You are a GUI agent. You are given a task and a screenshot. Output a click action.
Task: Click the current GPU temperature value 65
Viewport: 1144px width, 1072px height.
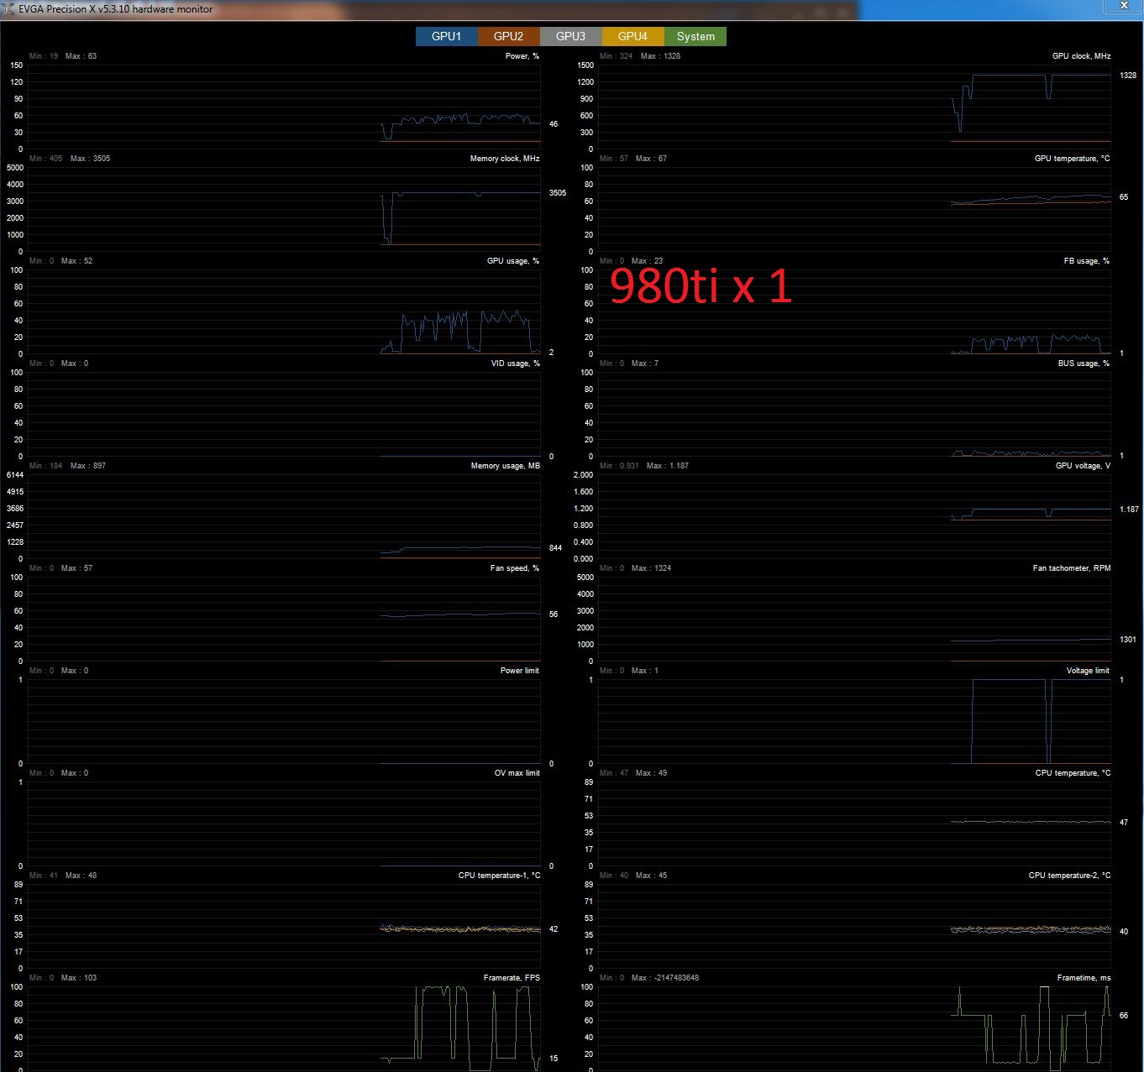click(1124, 197)
